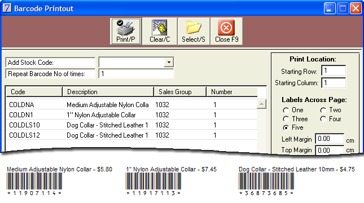
Task: Open the Add Stock Code dropdown arrow
Action: tap(169, 62)
